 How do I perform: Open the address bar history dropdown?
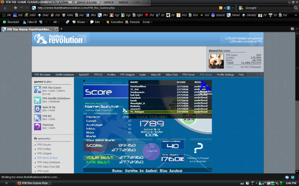(233, 8)
